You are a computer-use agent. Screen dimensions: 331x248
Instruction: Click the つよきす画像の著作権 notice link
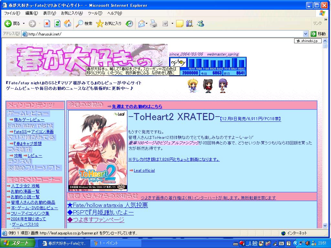pos(208,198)
